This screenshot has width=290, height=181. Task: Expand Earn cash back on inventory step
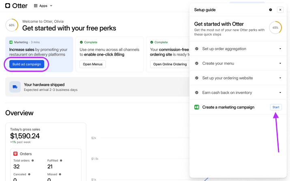coord(280,93)
